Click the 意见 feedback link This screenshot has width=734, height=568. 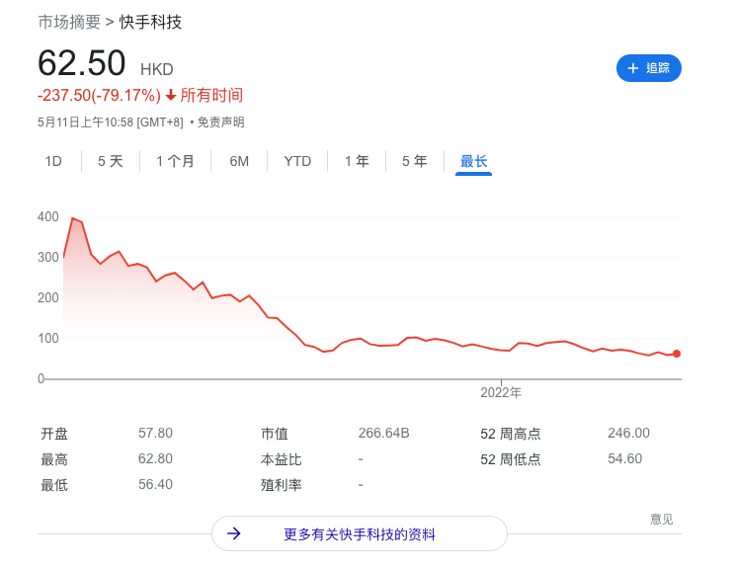click(x=661, y=520)
